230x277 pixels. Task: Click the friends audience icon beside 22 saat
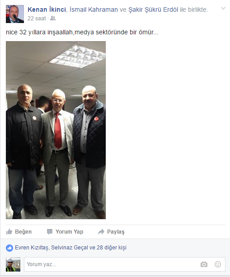click(x=52, y=18)
